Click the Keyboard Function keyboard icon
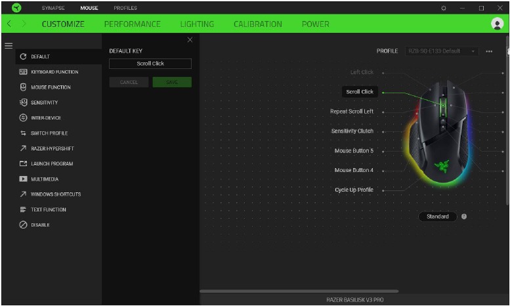The image size is (510, 306). 23,72
